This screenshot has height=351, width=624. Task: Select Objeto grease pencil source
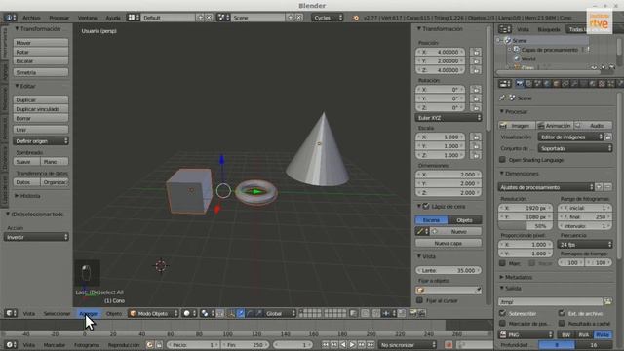click(465, 220)
